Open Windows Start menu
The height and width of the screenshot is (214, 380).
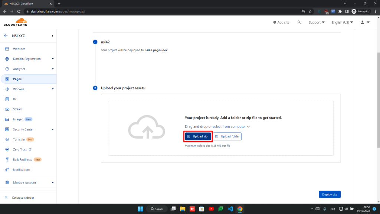140,209
